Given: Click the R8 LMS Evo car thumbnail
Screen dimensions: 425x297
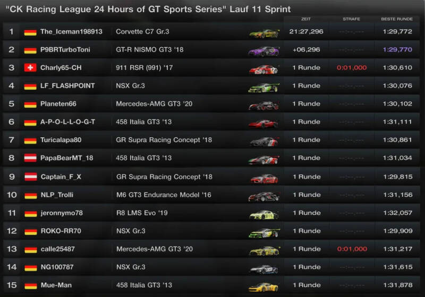Looking at the screenshot, I should pos(264,214).
